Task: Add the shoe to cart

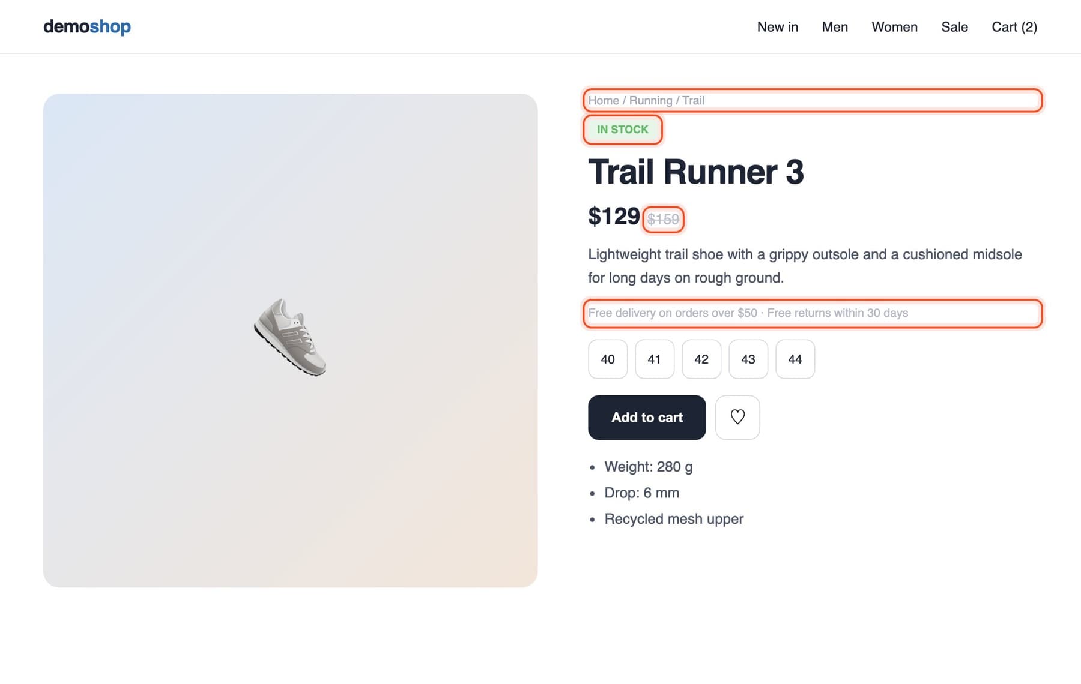Action: click(x=647, y=417)
